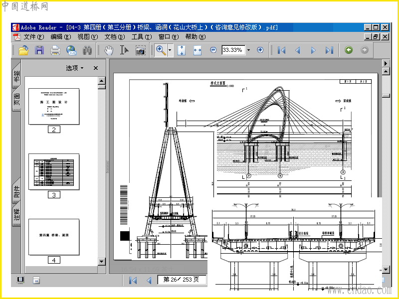Activate the Snapshot camera tool
399x299 pixels.
click(x=141, y=50)
